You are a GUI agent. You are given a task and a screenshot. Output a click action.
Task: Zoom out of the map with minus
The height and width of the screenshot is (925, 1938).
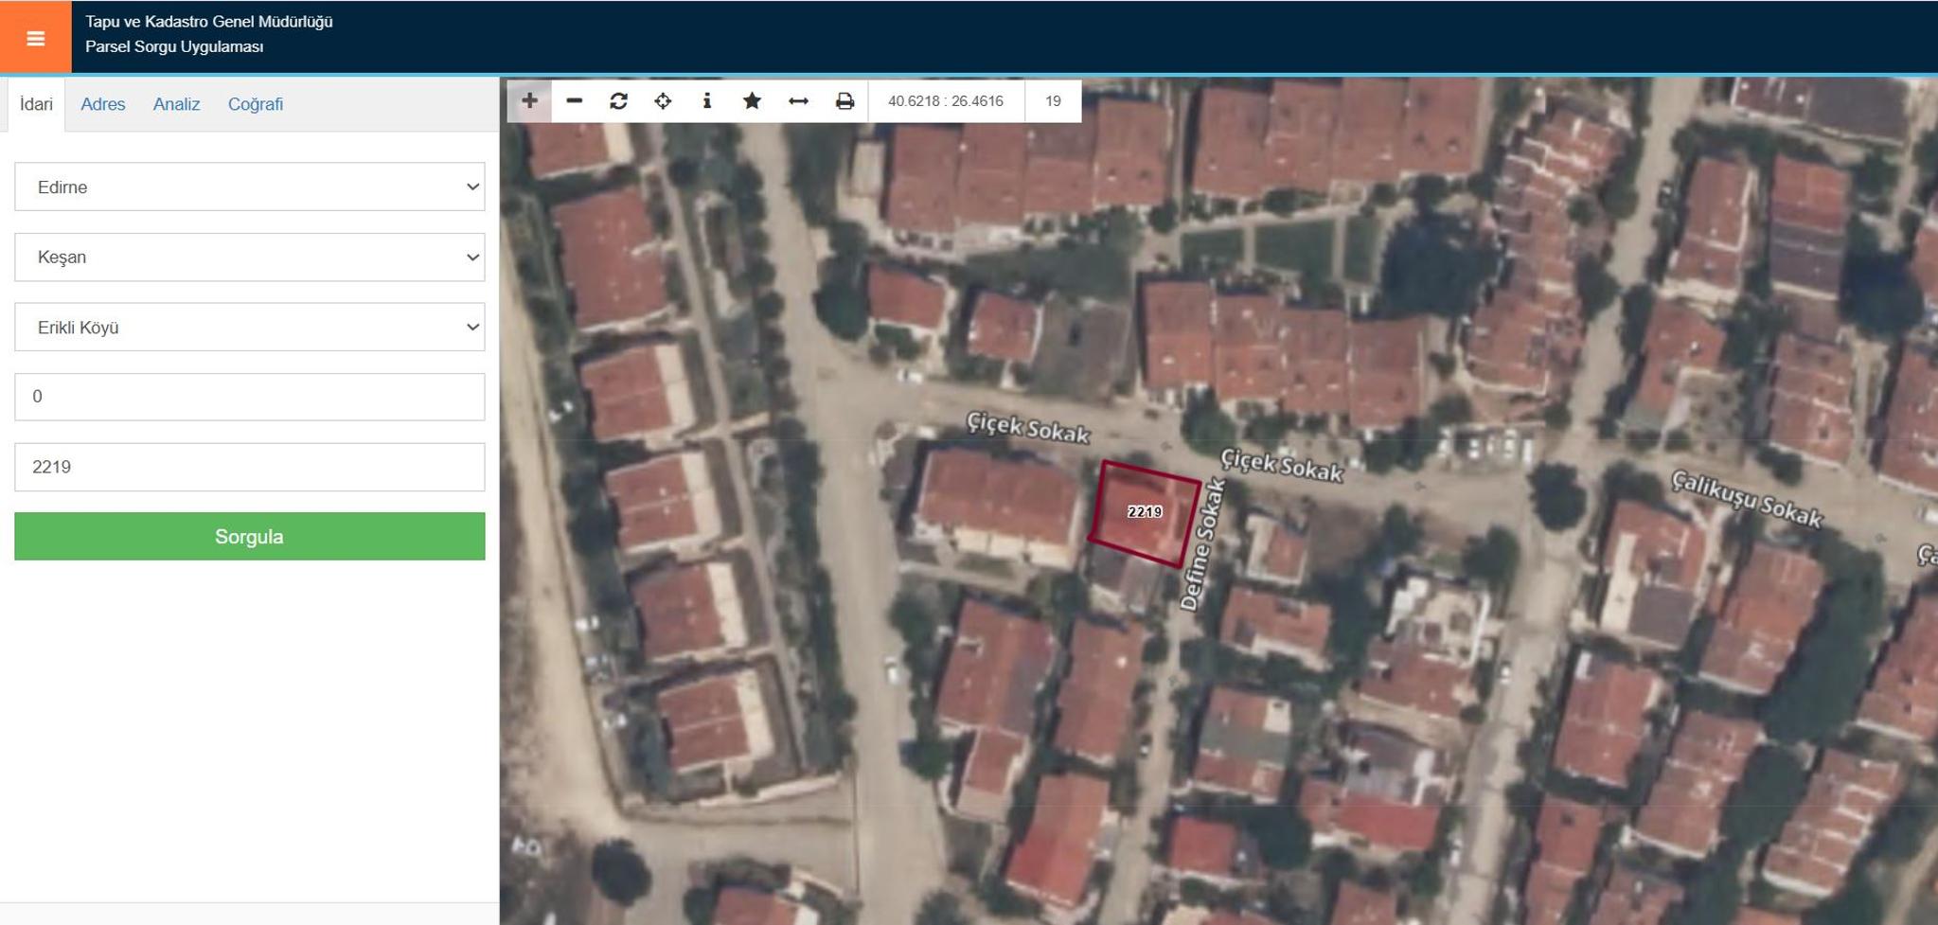pyautogui.click(x=575, y=100)
